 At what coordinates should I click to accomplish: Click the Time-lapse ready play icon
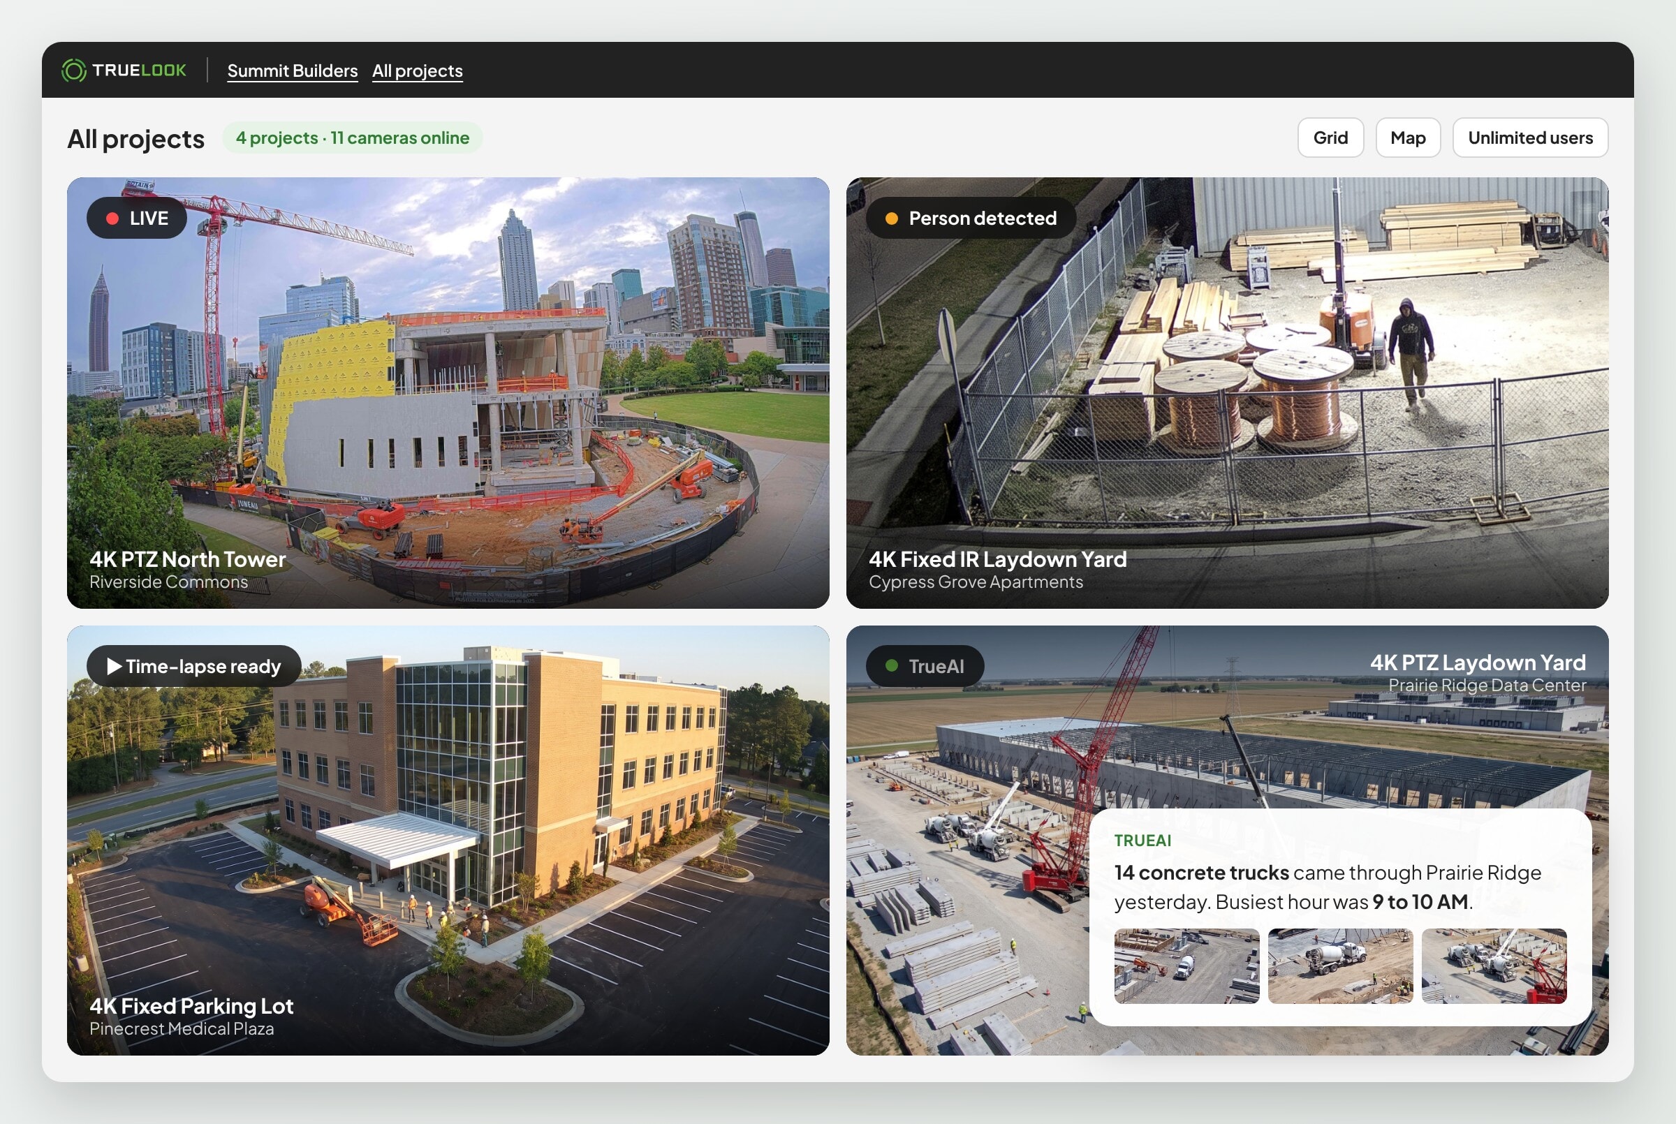[114, 666]
